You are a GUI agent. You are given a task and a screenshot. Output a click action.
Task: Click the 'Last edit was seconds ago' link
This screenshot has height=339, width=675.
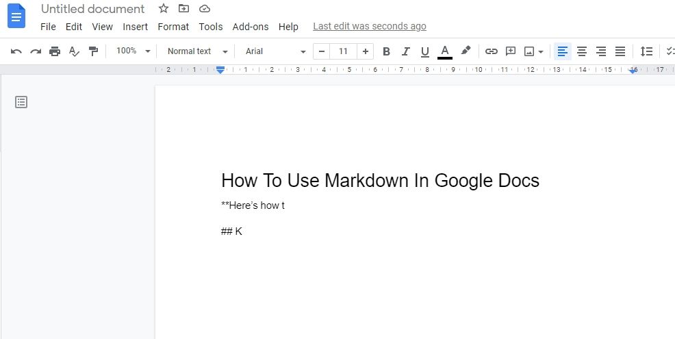(370, 26)
